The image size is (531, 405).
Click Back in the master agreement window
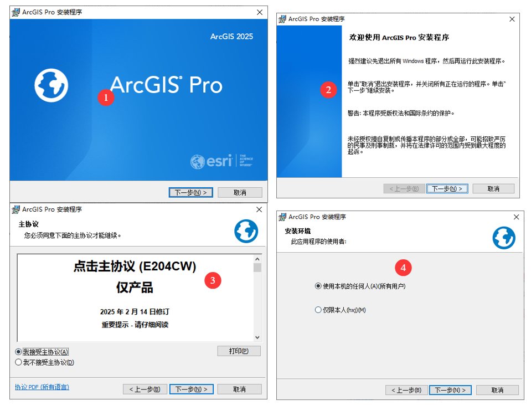pyautogui.click(x=145, y=389)
